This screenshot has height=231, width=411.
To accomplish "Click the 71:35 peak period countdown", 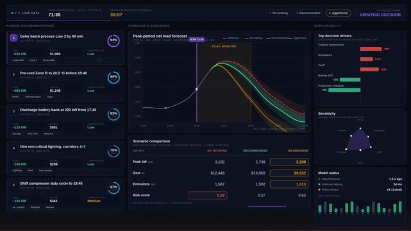I will (55, 15).
